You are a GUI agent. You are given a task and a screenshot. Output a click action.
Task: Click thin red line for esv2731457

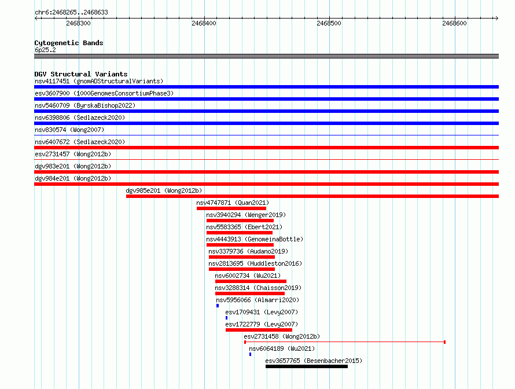tap(266, 159)
